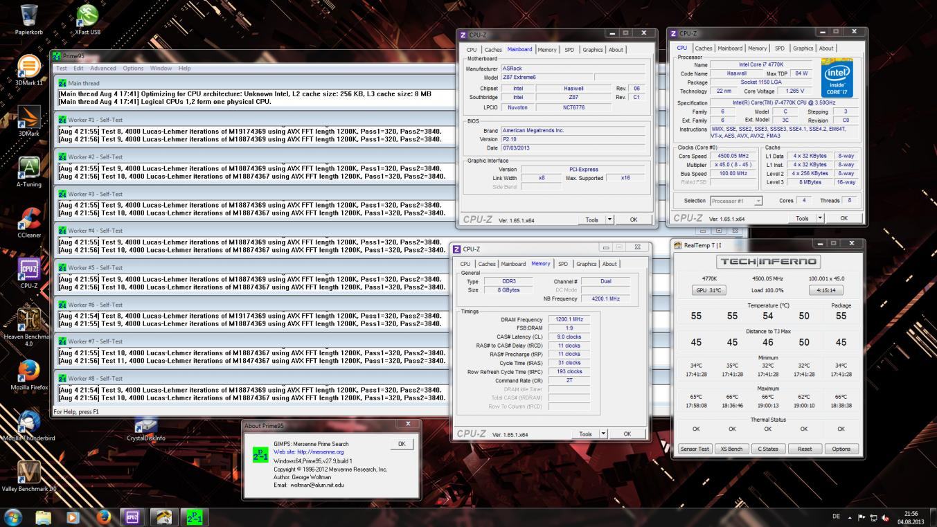Launch Heaven Benchmark 4.0 shortcut
The height and width of the screenshot is (527, 937).
(29, 327)
